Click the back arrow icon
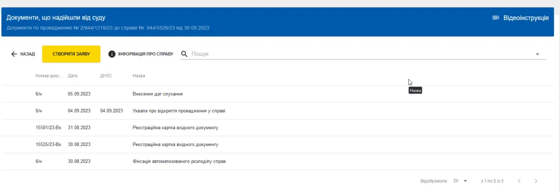The width and height of the screenshot is (560, 192). pyautogui.click(x=14, y=54)
